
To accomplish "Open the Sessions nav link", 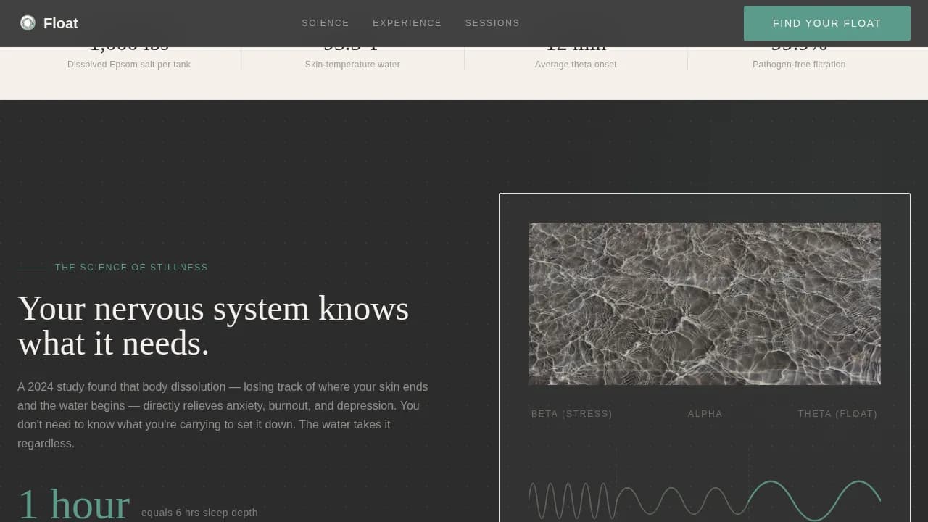I will tap(492, 23).
